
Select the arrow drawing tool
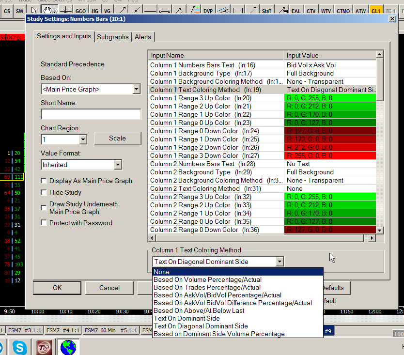click(253, 10)
